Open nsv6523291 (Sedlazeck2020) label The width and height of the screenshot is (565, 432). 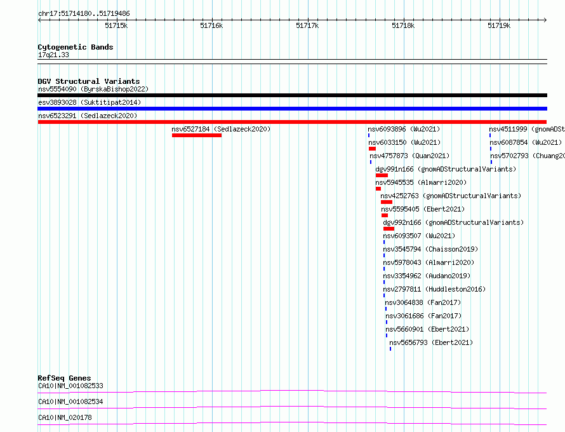click(88, 116)
